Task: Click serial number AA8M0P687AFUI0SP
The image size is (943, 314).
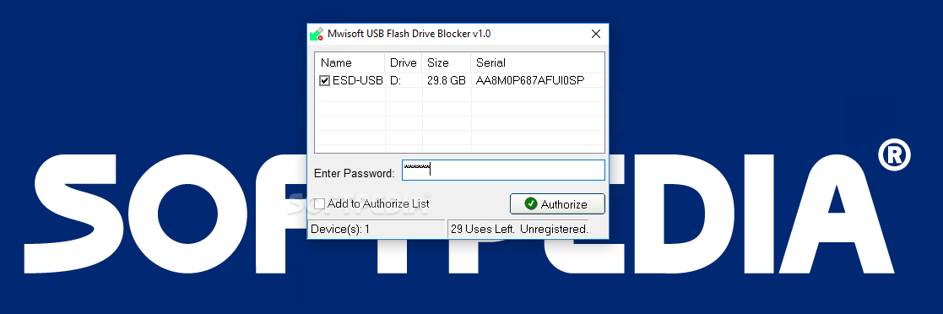Action: [x=530, y=80]
